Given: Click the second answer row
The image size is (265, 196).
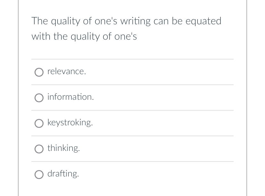Looking at the screenshot, I should pos(132,97).
